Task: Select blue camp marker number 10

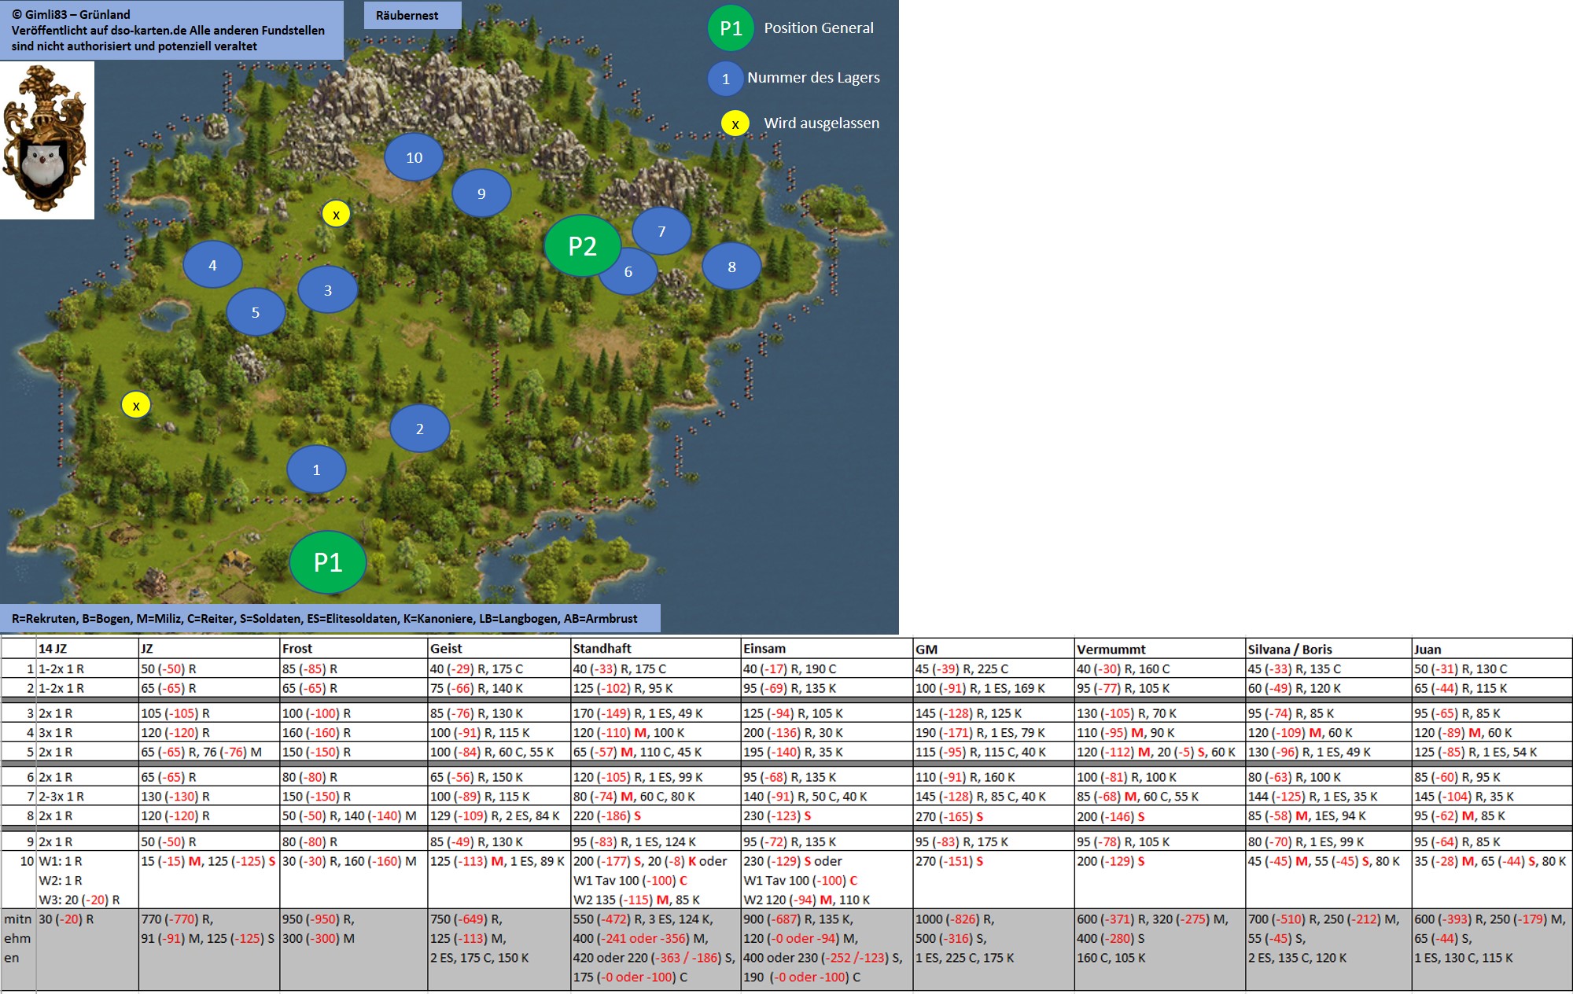Action: coord(414,157)
